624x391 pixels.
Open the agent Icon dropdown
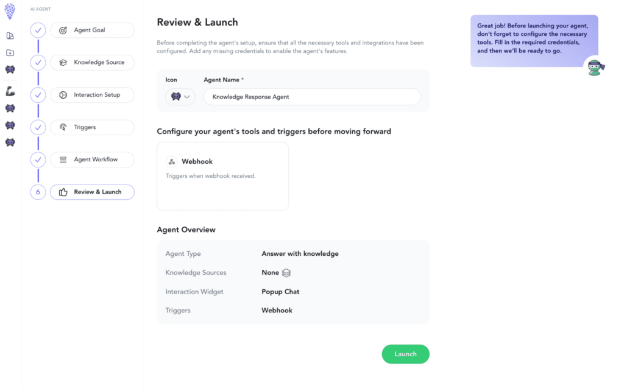[x=180, y=96]
